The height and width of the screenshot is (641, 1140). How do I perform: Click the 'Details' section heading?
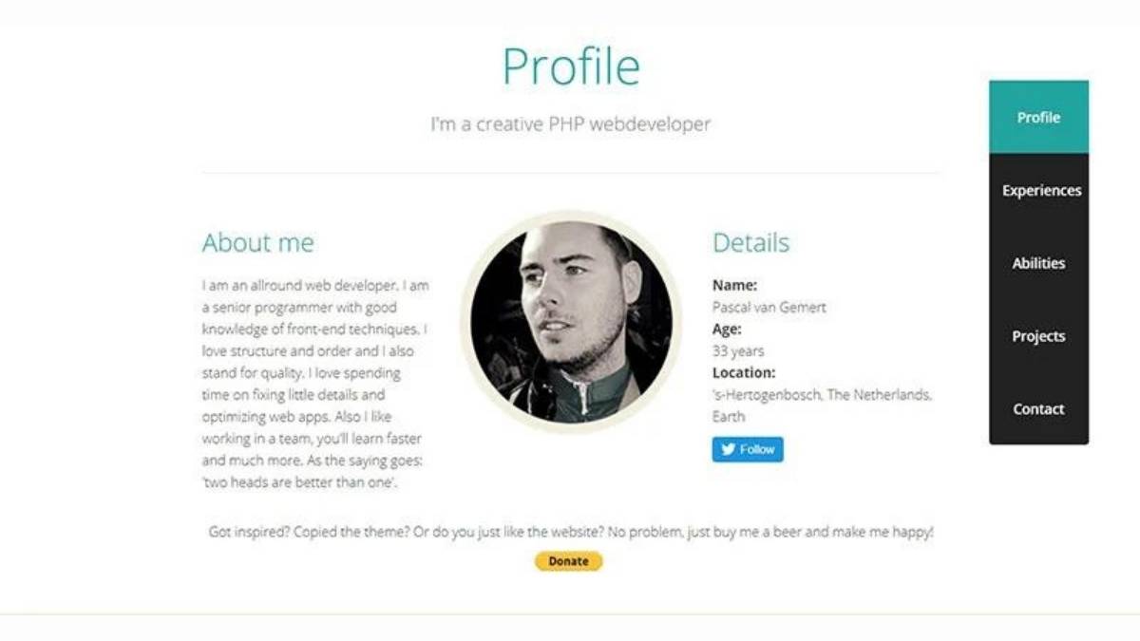coord(750,243)
